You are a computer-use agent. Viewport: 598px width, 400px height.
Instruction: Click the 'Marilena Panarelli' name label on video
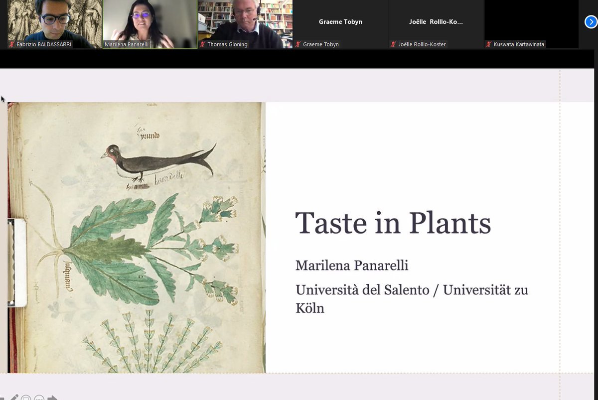pos(127,44)
